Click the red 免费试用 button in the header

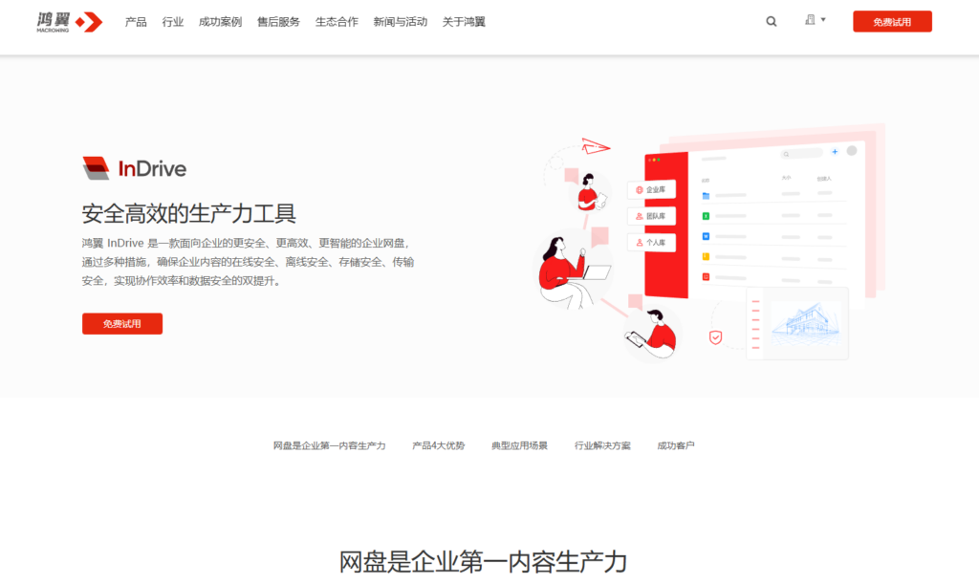[x=891, y=20]
